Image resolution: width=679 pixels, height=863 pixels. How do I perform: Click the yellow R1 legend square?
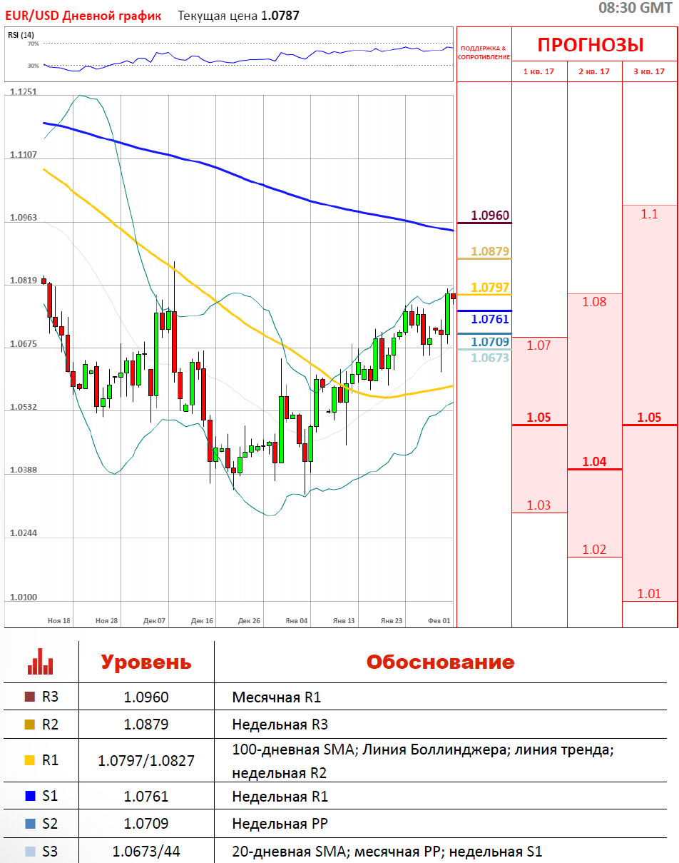click(x=29, y=760)
